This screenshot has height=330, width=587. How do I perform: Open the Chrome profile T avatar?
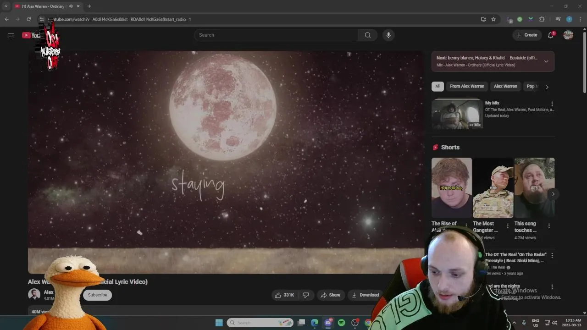coord(569,19)
